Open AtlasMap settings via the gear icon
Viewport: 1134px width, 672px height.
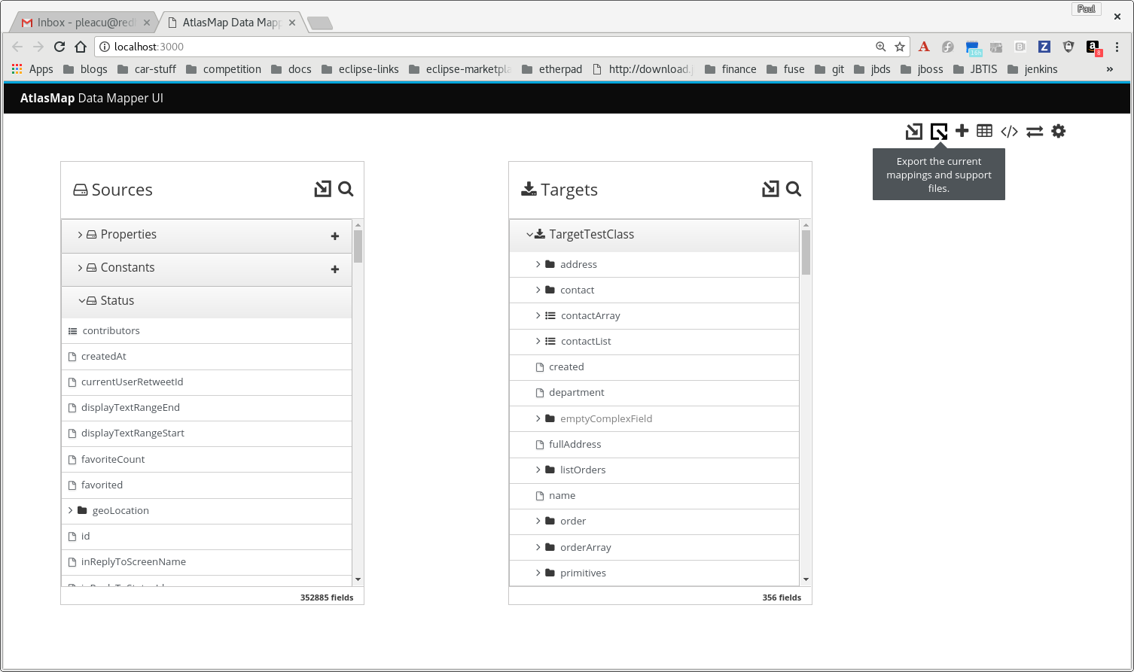1059,131
